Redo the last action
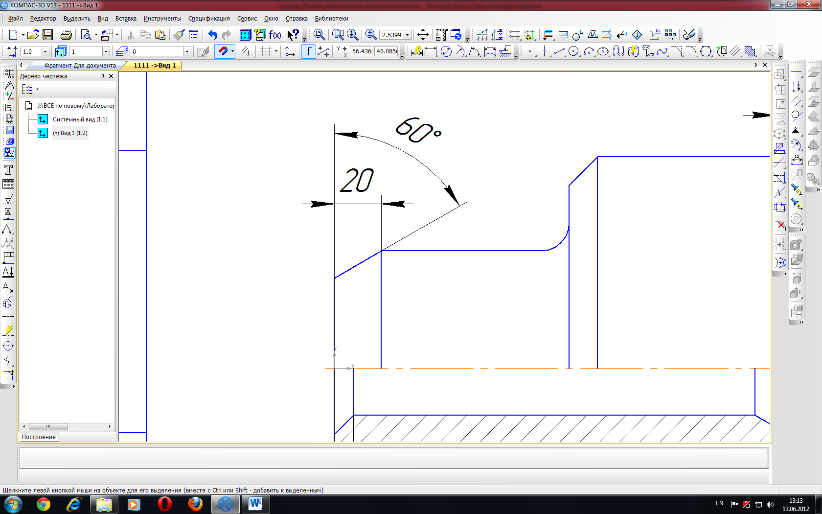This screenshot has height=514, width=822. tap(227, 35)
